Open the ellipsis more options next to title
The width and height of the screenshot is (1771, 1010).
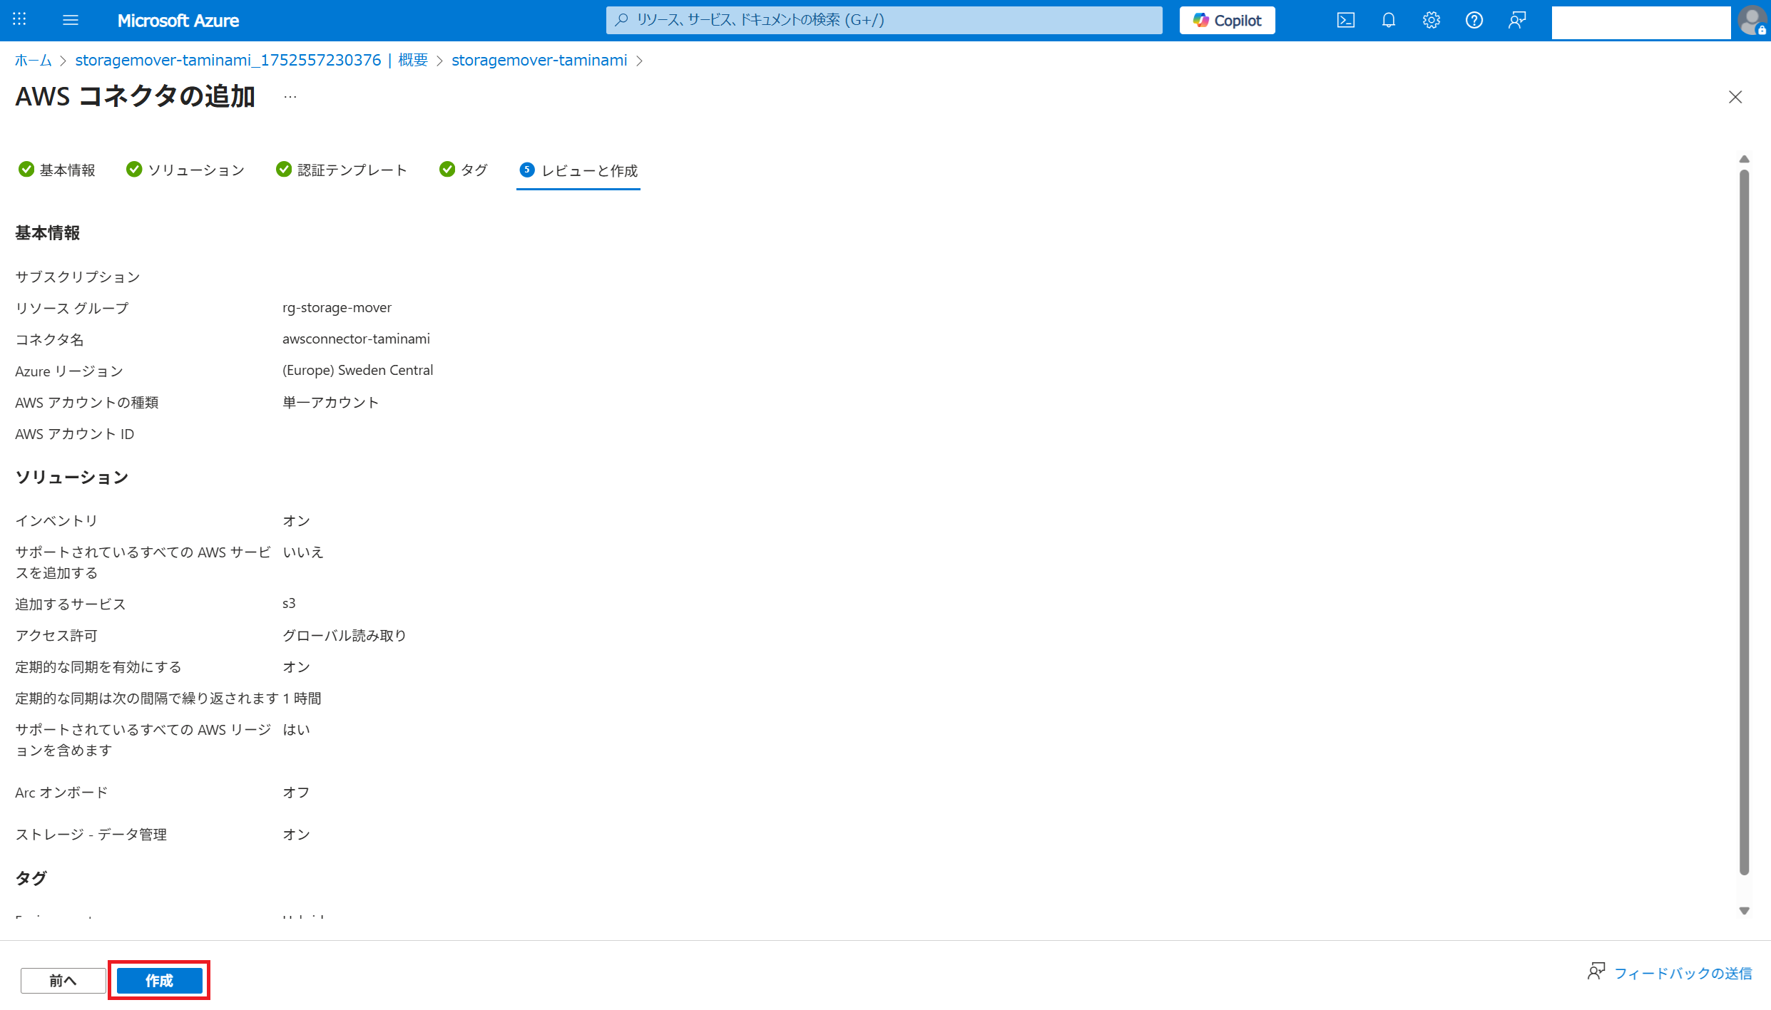[290, 96]
